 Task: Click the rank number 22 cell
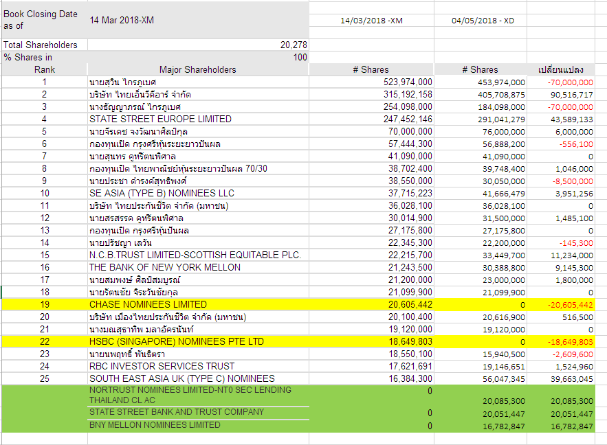[45, 342]
